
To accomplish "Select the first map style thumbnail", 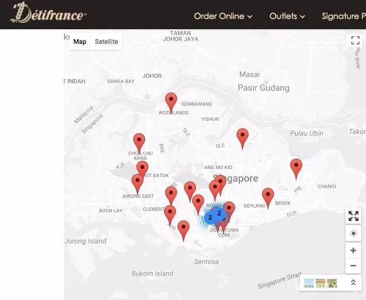I will [309, 283].
